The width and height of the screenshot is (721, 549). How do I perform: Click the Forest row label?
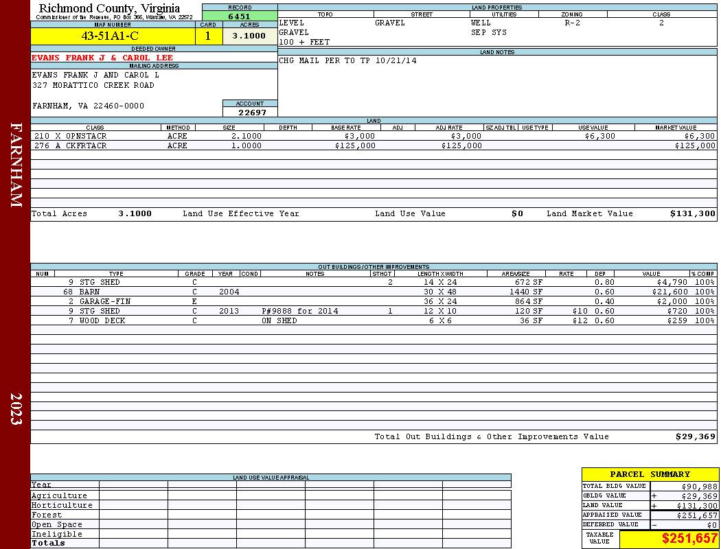(47, 515)
